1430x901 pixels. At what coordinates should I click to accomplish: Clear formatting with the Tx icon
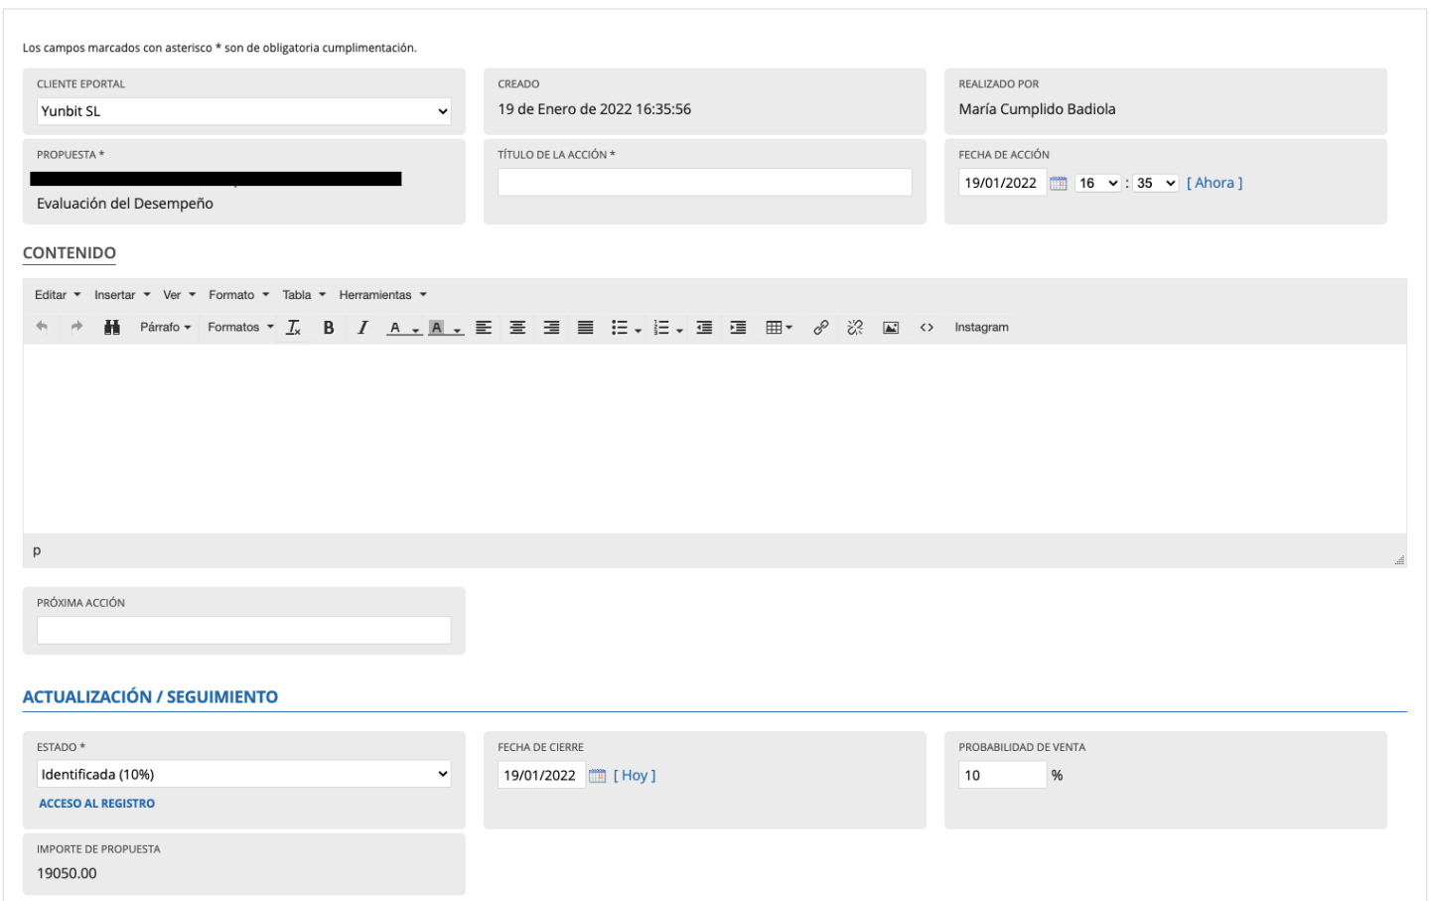pos(294,327)
